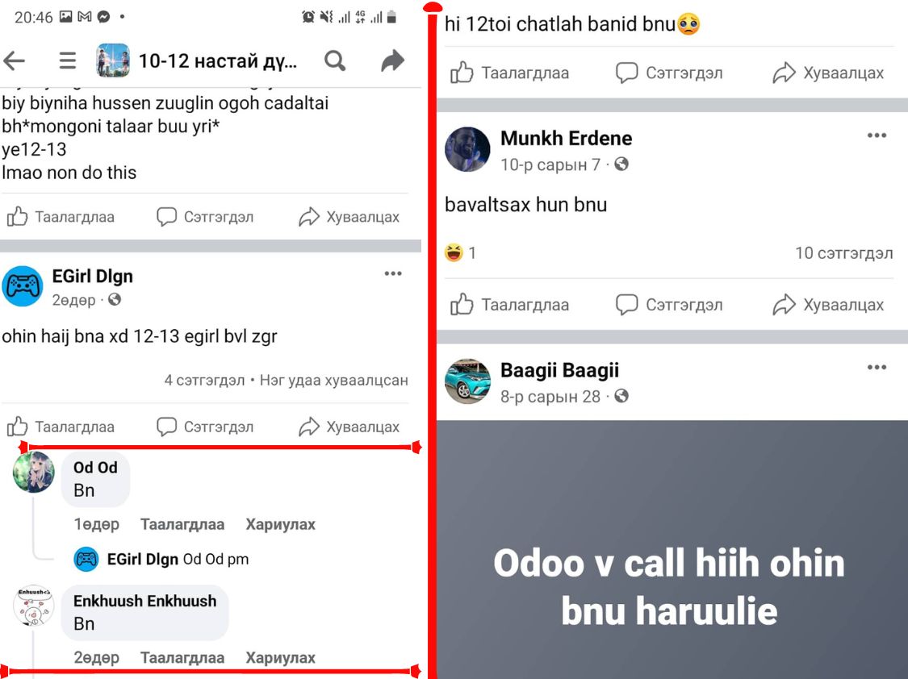The height and width of the screenshot is (679, 908).
Task: Tap the search magnifier icon
Action: point(335,60)
